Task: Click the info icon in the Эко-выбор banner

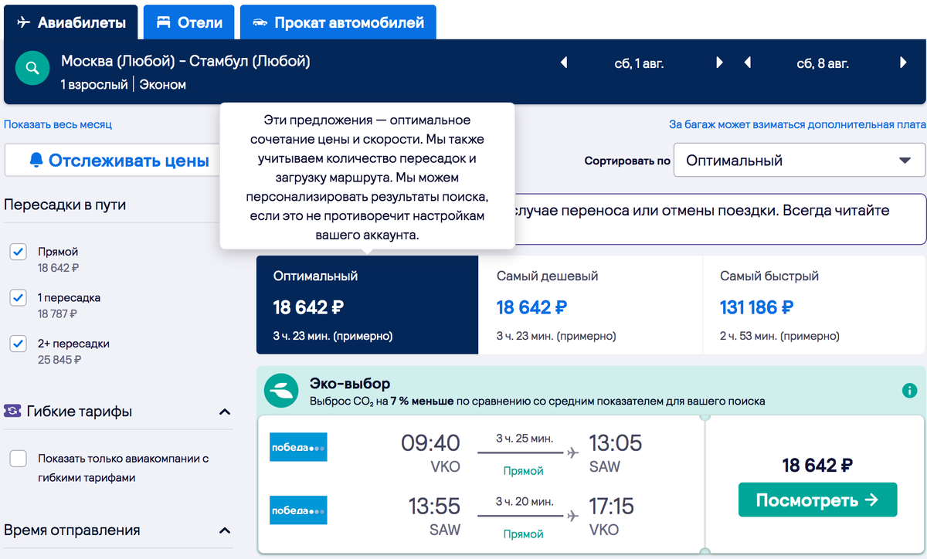Action: [910, 391]
